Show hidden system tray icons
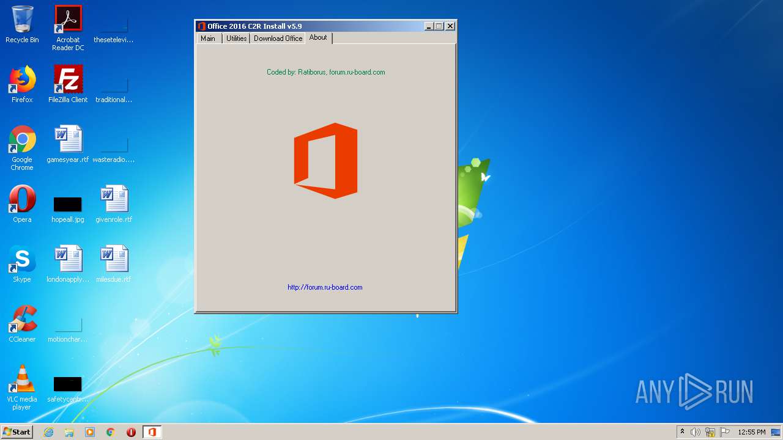The height and width of the screenshot is (440, 783). (x=683, y=432)
